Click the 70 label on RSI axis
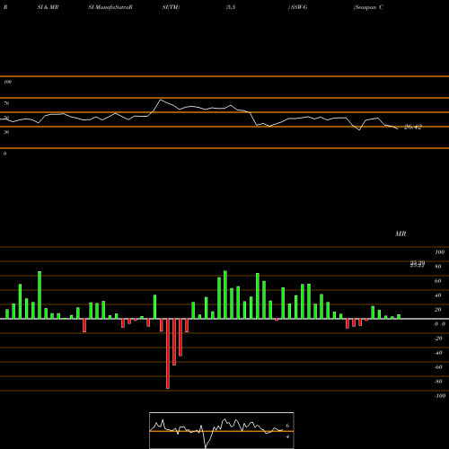This screenshot has height=449, width=449. tap(6, 103)
